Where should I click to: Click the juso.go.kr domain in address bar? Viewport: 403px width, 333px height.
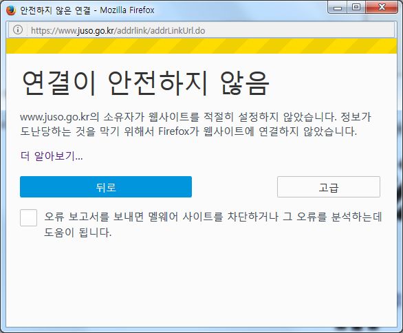(96, 30)
